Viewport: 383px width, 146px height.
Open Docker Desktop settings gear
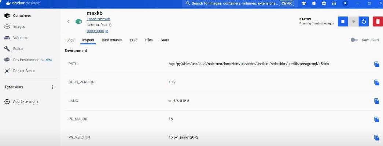(324, 3)
